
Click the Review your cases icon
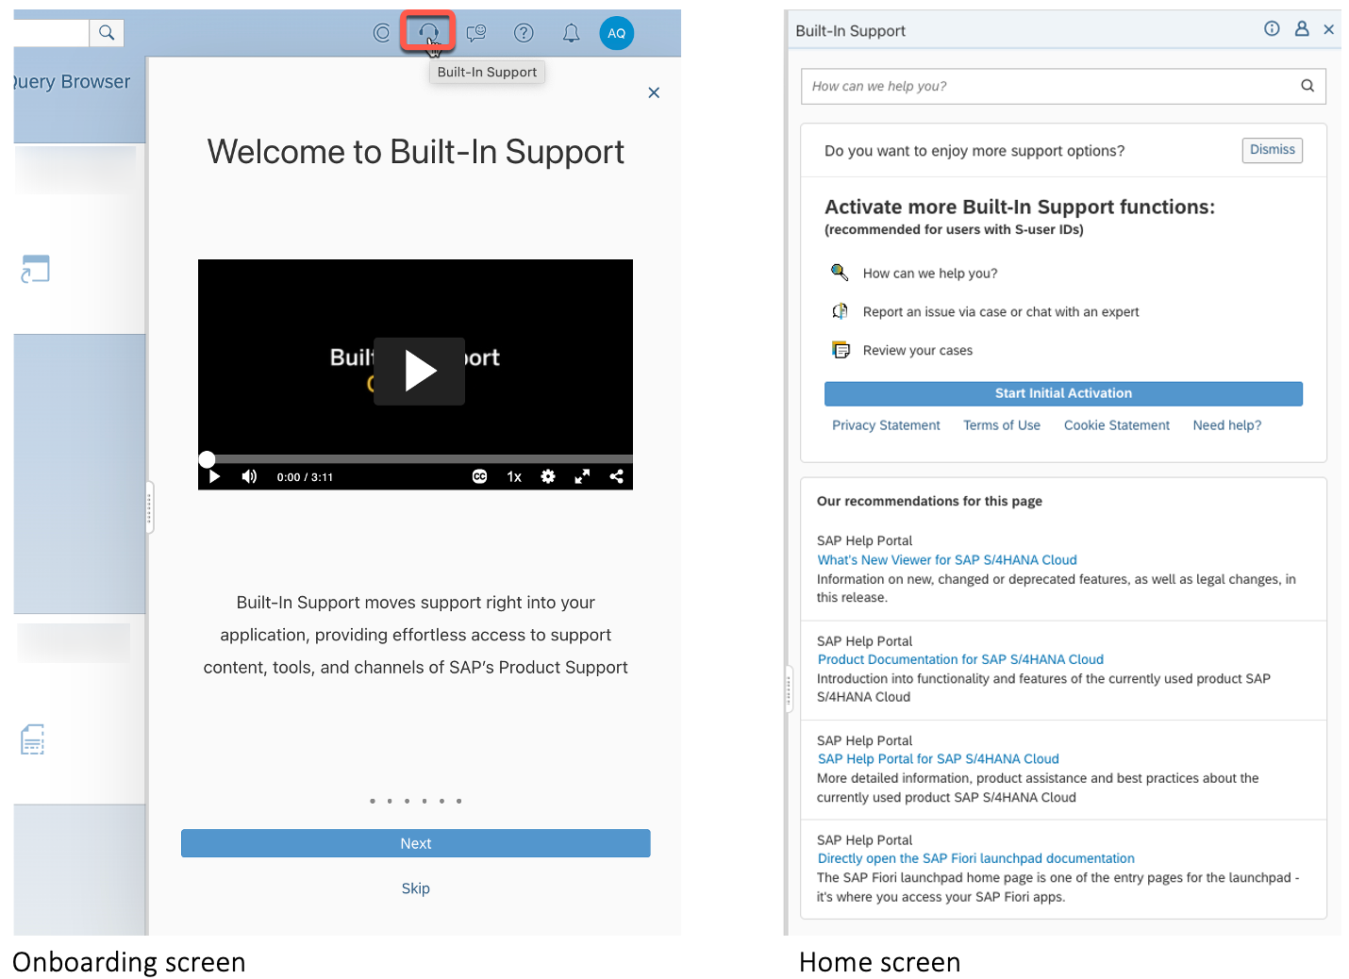(841, 350)
